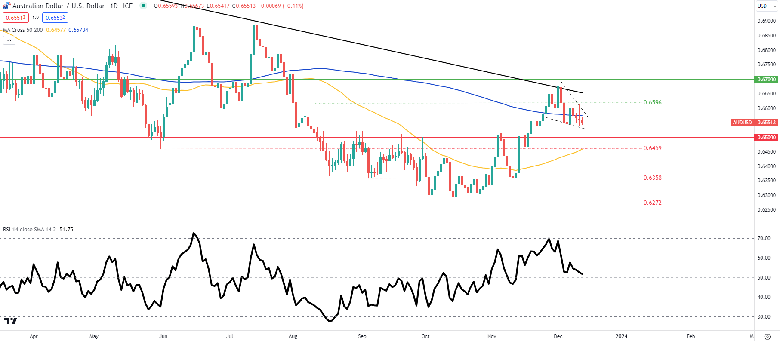The height and width of the screenshot is (341, 780).
Task: Click the yellow MA value 0.64577
Action: point(56,30)
